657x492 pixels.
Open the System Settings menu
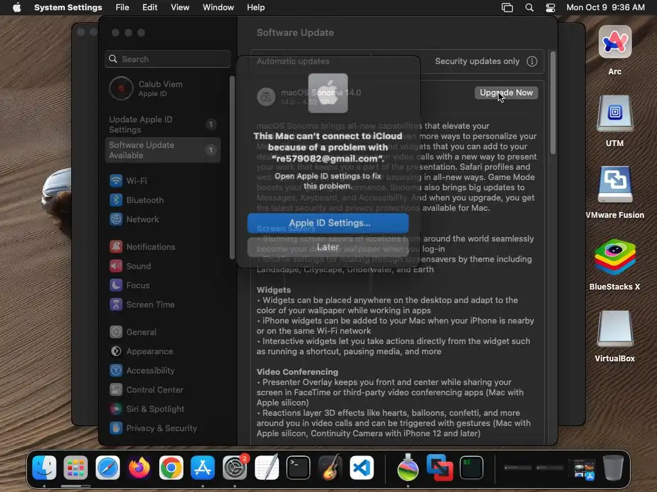tap(68, 8)
